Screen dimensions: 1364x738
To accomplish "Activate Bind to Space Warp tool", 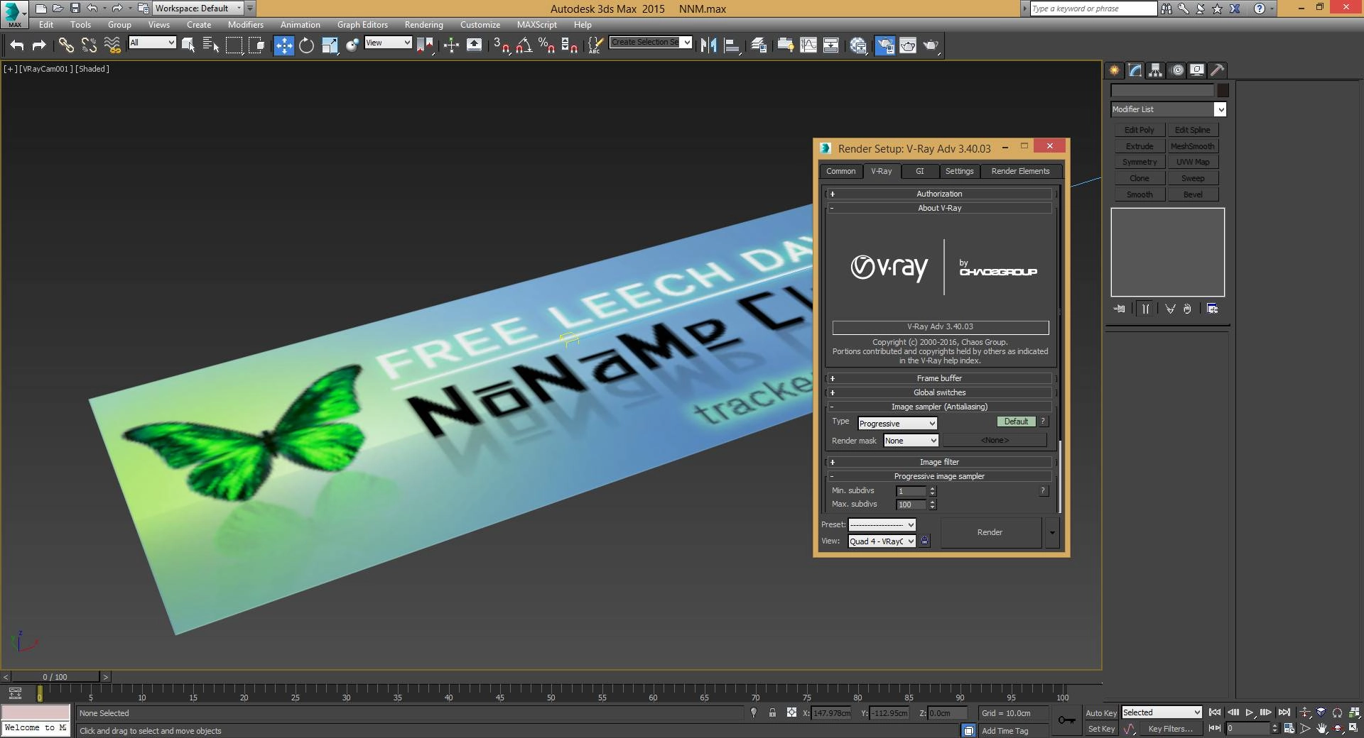I will click(x=112, y=45).
